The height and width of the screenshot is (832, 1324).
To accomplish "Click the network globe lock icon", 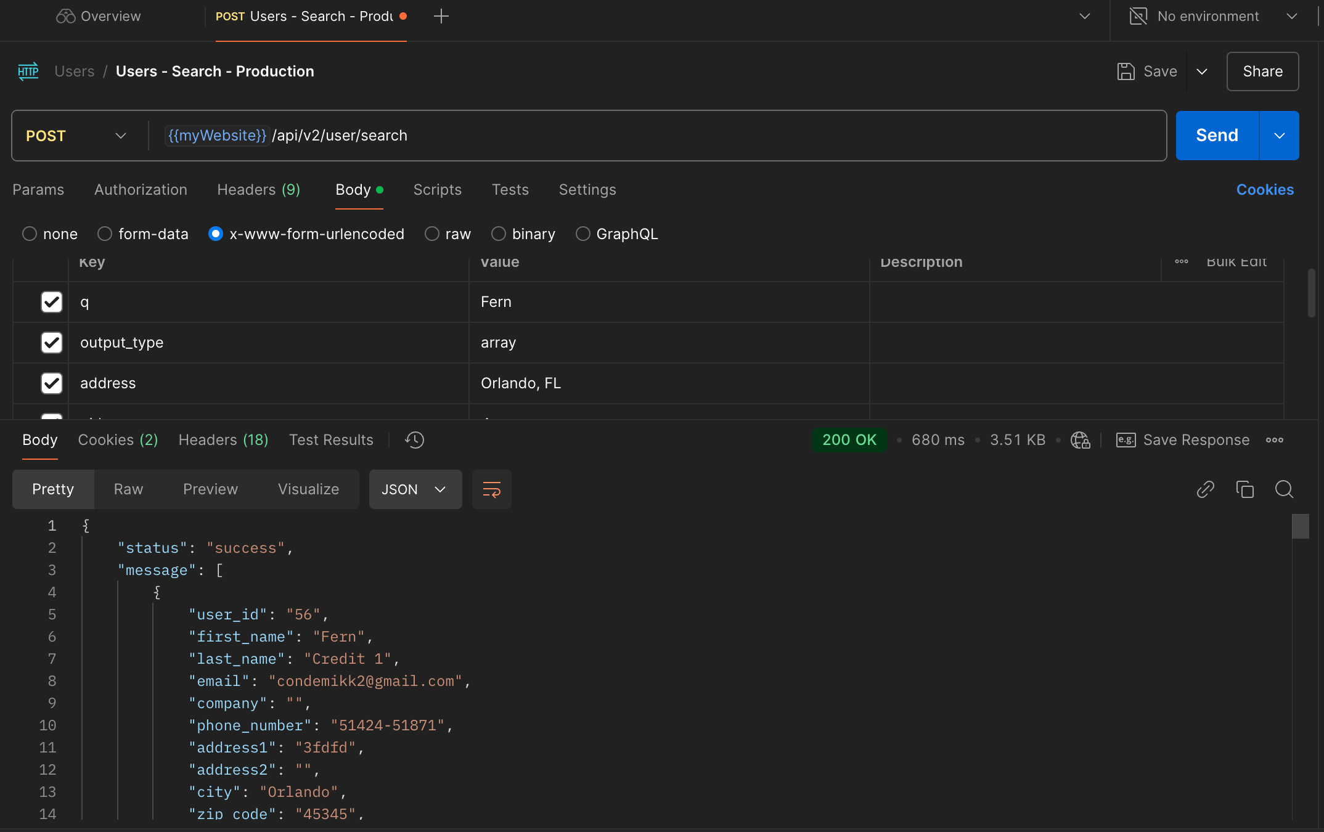I will (x=1080, y=440).
